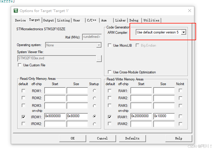Browse for System Viewer File with ... button
The image size is (216, 150).
click(99, 58)
